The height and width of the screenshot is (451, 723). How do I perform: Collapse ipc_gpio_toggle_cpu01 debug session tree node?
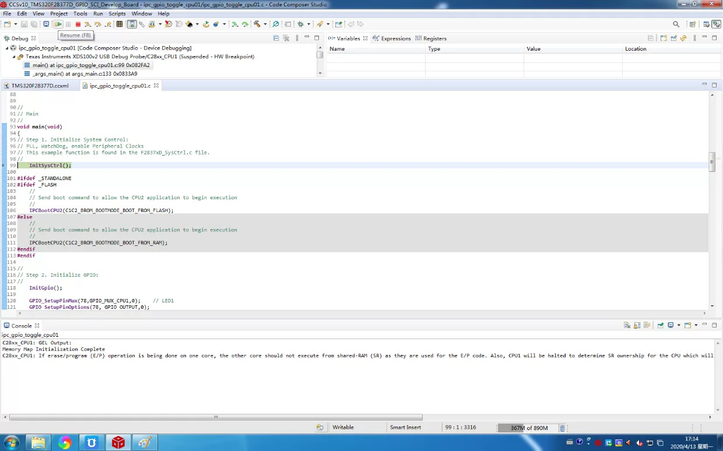(7, 48)
